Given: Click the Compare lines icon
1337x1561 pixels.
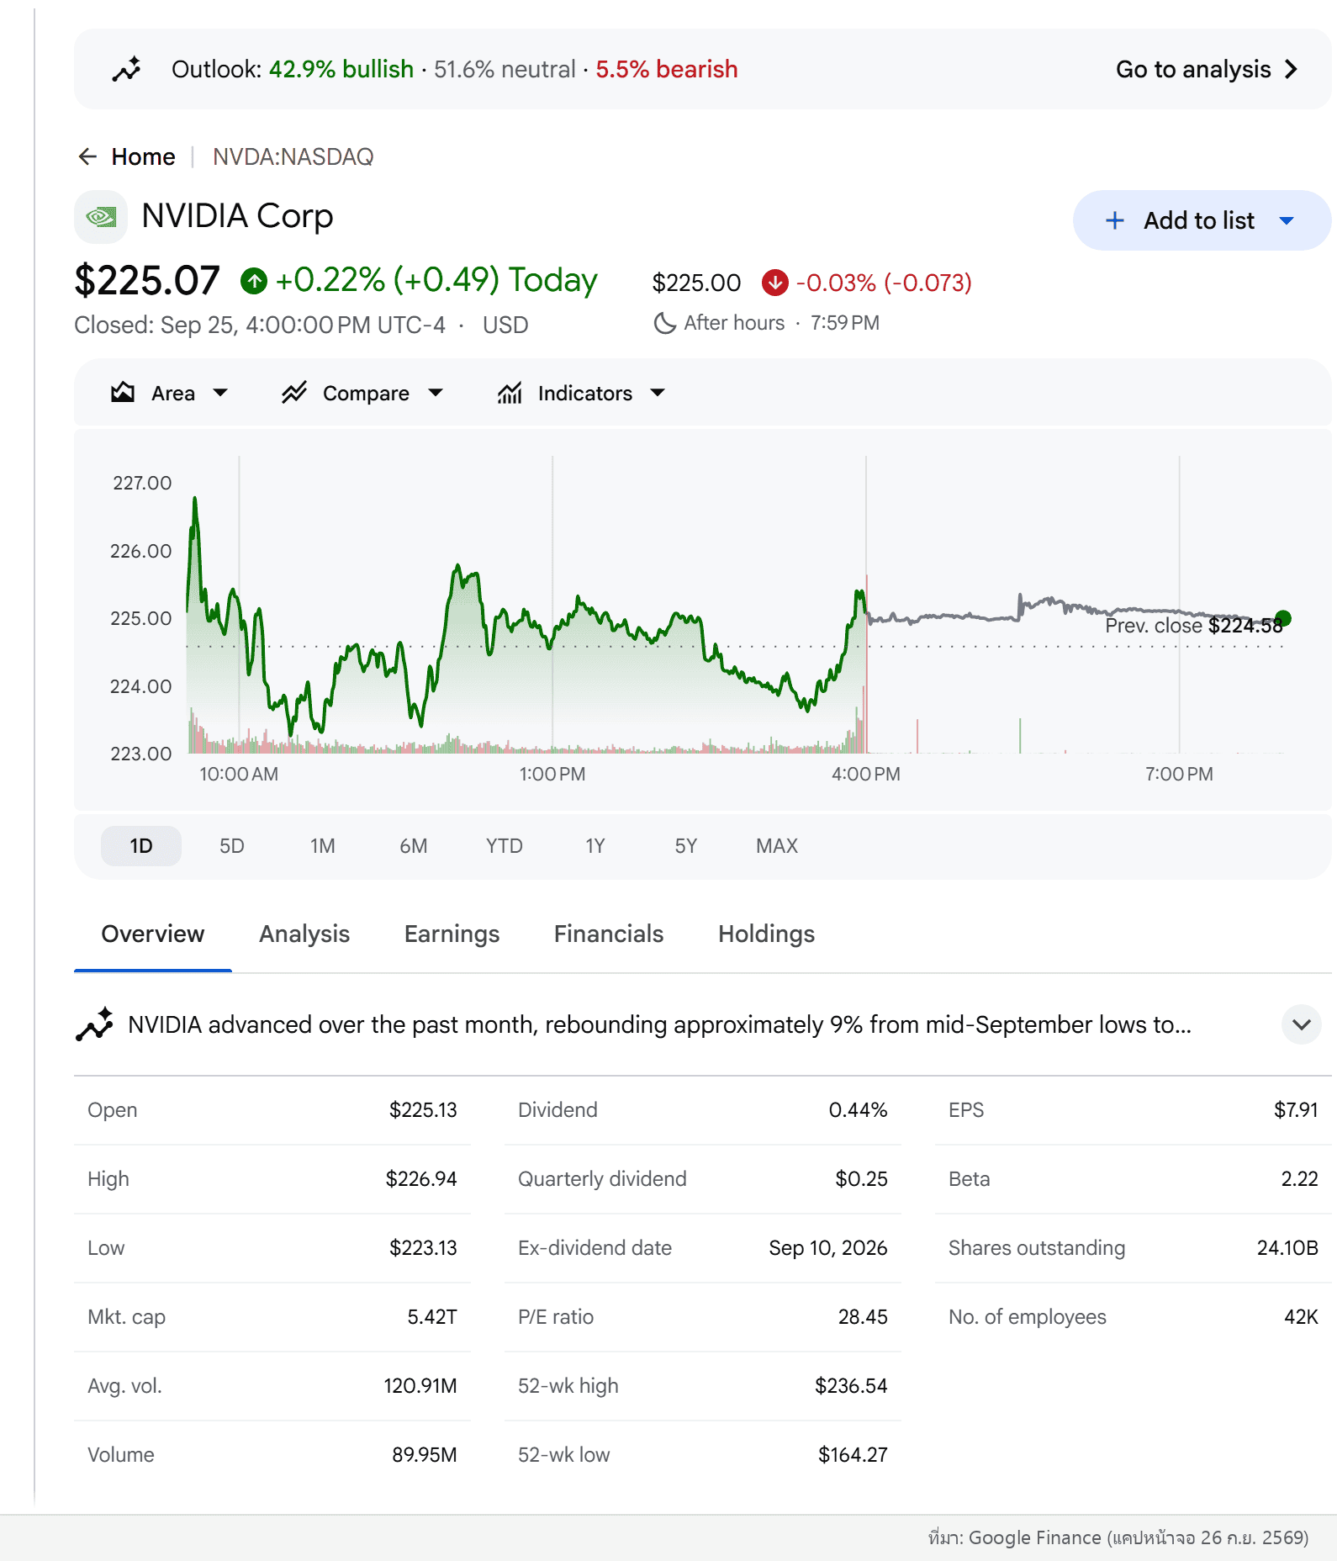Looking at the screenshot, I should (x=294, y=393).
